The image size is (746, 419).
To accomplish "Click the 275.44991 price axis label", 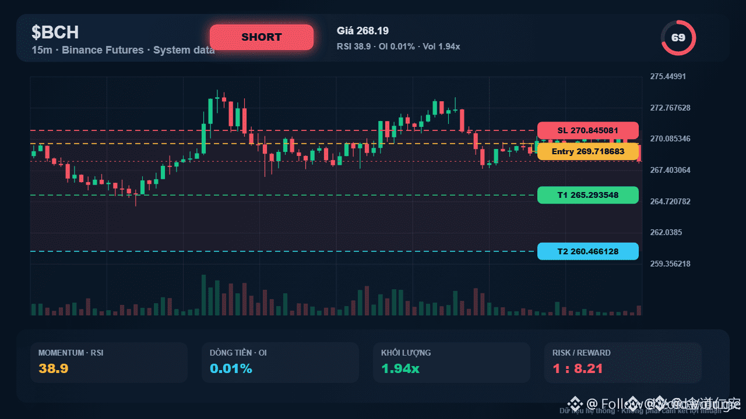I will pos(668,77).
